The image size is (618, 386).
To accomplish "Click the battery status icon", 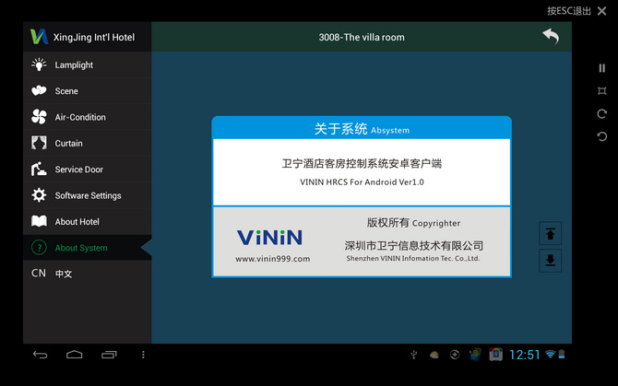I will click(x=562, y=354).
